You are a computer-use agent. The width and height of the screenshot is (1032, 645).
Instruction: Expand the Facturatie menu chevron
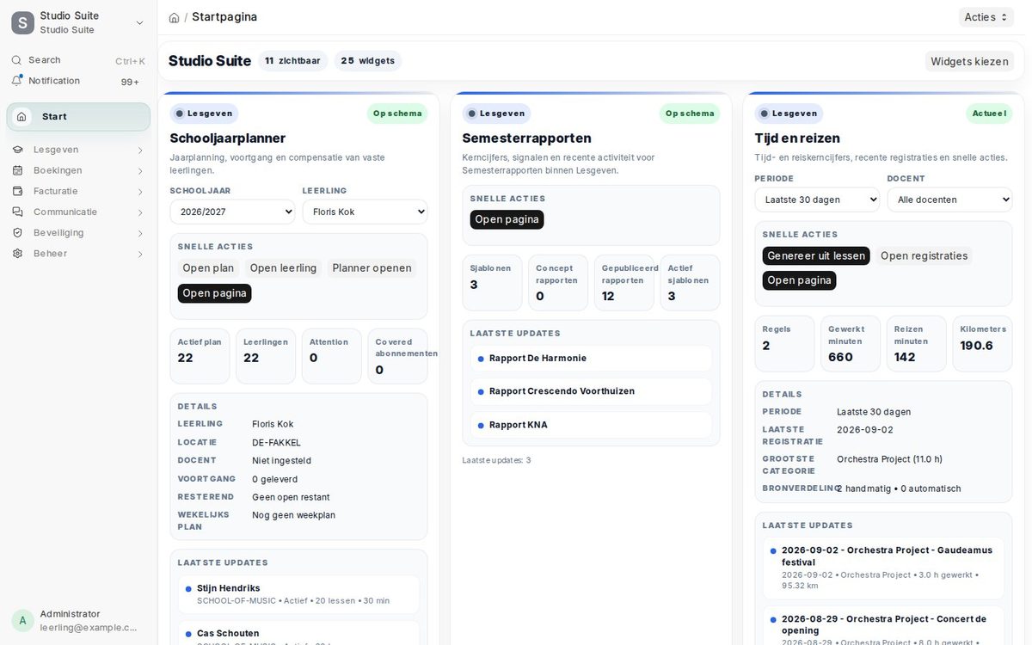coord(140,192)
